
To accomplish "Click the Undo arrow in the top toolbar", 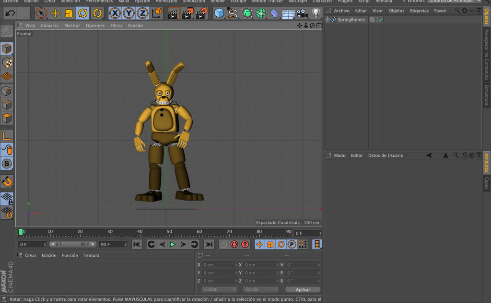I will (x=10, y=13).
